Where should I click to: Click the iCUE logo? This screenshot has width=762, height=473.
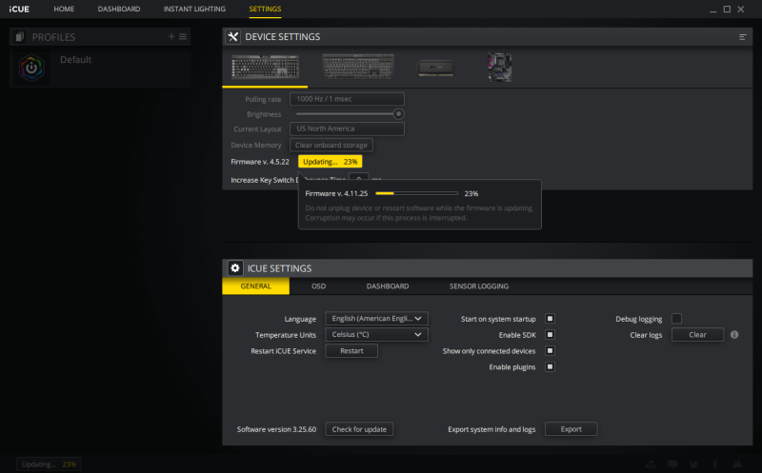19,9
